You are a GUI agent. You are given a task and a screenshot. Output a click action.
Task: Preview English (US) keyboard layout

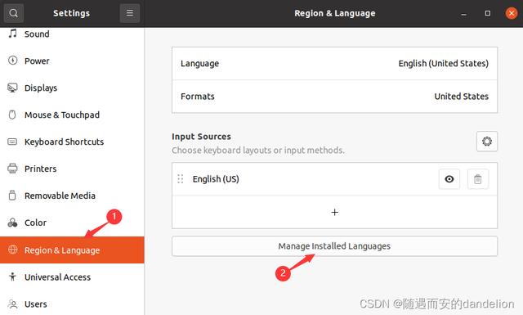[x=449, y=179]
